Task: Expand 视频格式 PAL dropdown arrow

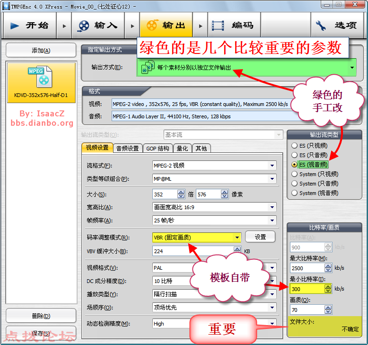Action: point(272,268)
